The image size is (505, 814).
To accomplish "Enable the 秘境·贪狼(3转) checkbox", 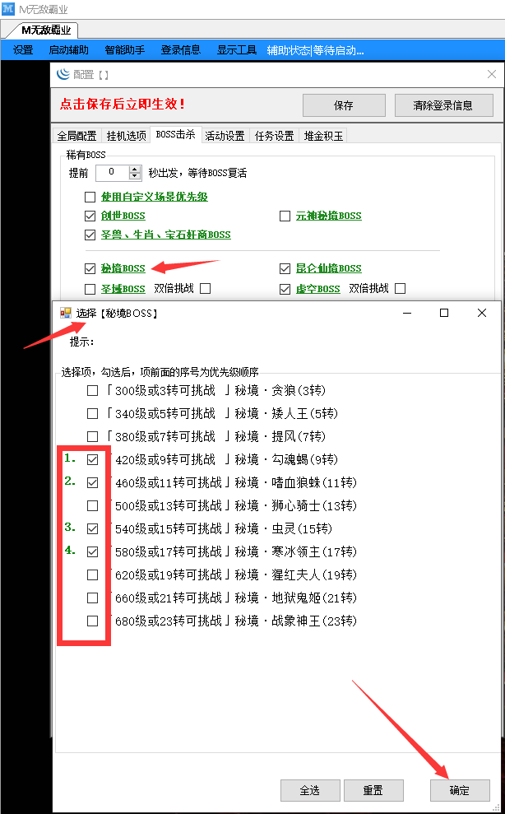I will coord(93,390).
